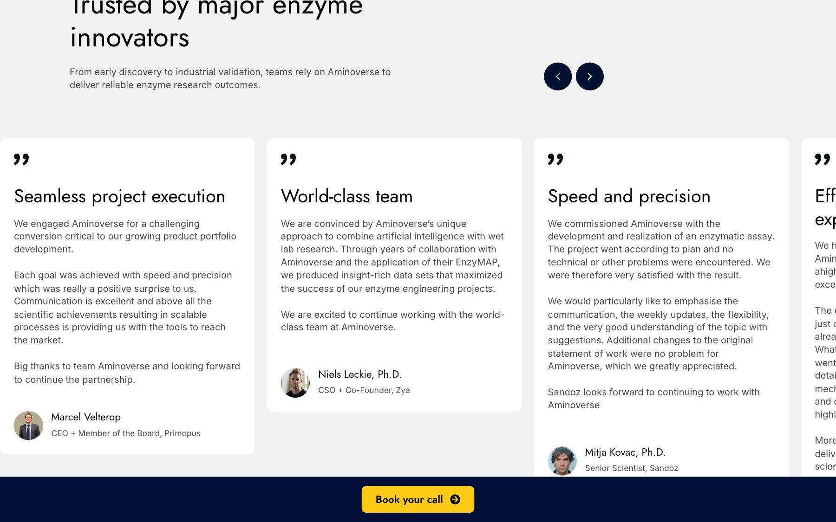Click the quote mark icon on Speed and precision card

click(555, 159)
